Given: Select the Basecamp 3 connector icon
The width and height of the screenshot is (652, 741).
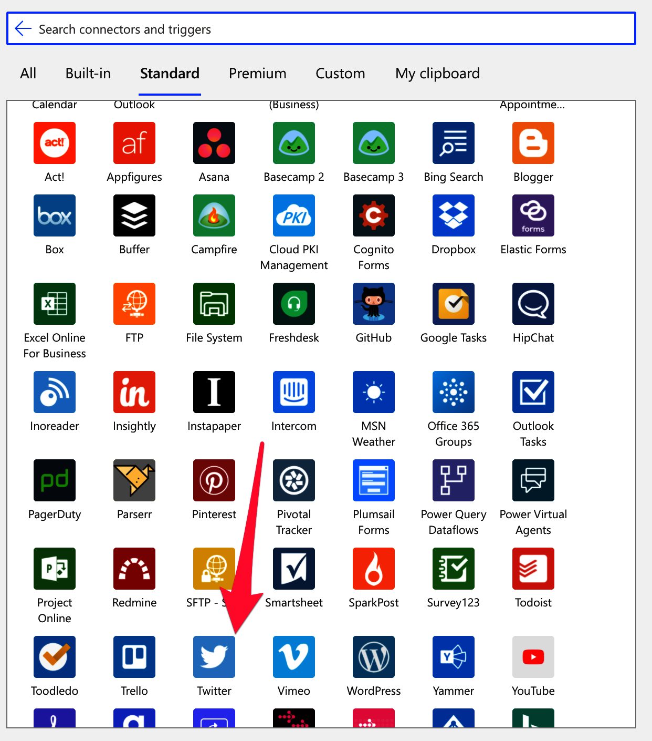Looking at the screenshot, I should point(374,143).
